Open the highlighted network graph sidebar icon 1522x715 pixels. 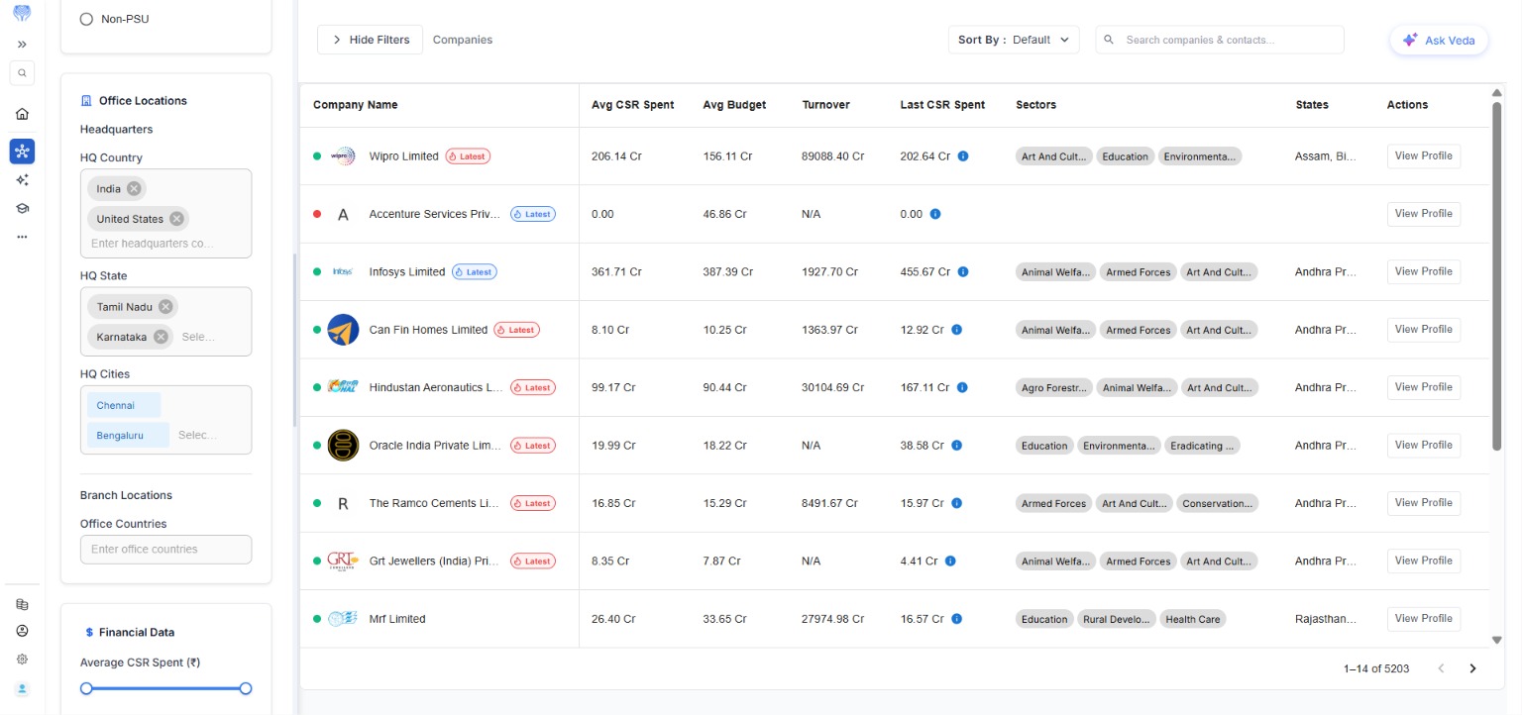(22, 151)
